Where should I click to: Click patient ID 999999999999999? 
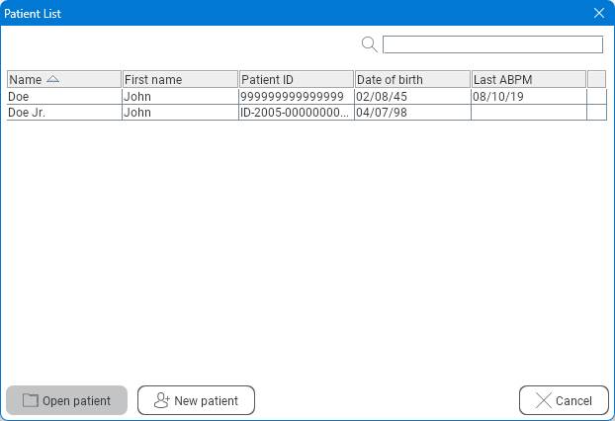click(293, 97)
